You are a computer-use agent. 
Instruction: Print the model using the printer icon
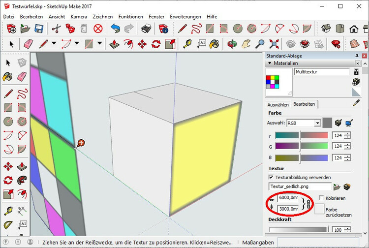tap(146, 29)
